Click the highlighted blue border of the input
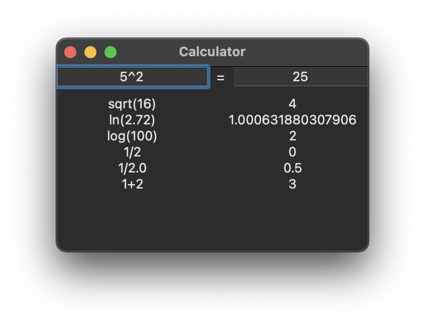This screenshot has height=326, width=425. pos(133,66)
